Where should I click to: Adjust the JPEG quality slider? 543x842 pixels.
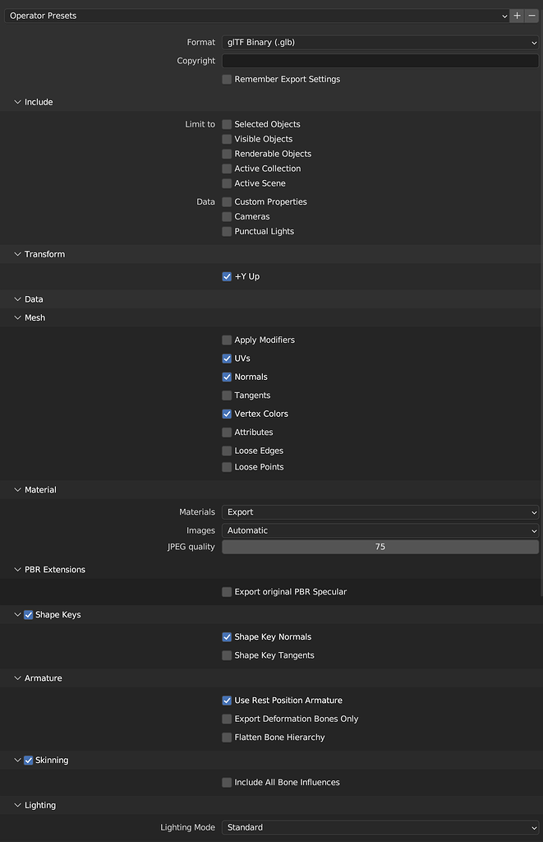point(380,546)
